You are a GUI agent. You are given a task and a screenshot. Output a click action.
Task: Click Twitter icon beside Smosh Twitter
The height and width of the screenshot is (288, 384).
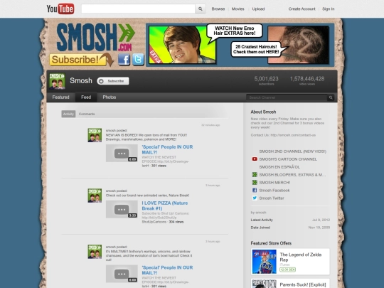255,198
